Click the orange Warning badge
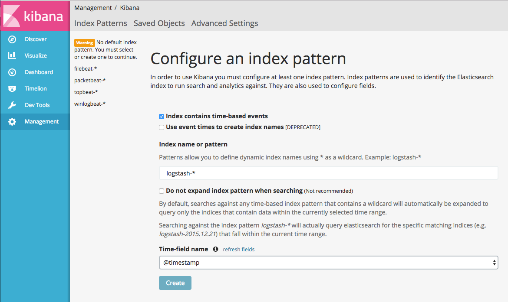The image size is (508, 302). pyautogui.click(x=85, y=43)
